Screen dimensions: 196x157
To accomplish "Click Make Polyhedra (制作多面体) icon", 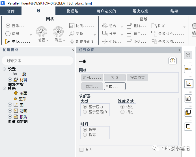I will 72,42.
